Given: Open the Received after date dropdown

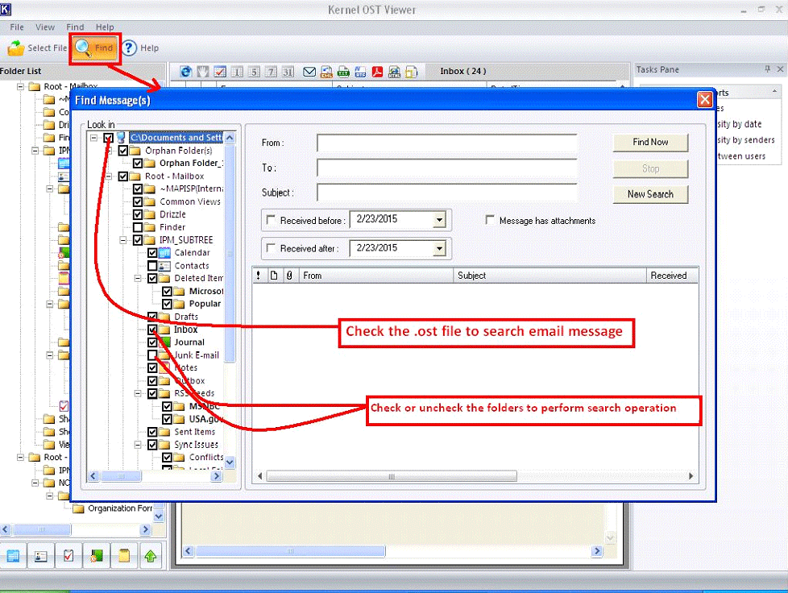Looking at the screenshot, I should (x=440, y=248).
